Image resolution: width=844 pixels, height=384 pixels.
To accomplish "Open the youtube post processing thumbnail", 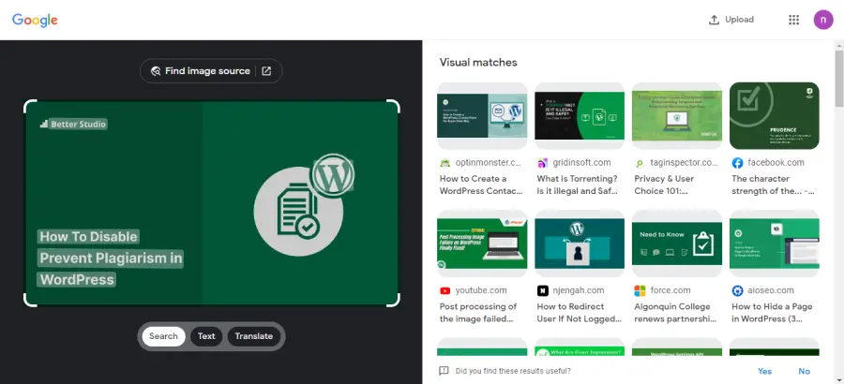I will click(482, 244).
